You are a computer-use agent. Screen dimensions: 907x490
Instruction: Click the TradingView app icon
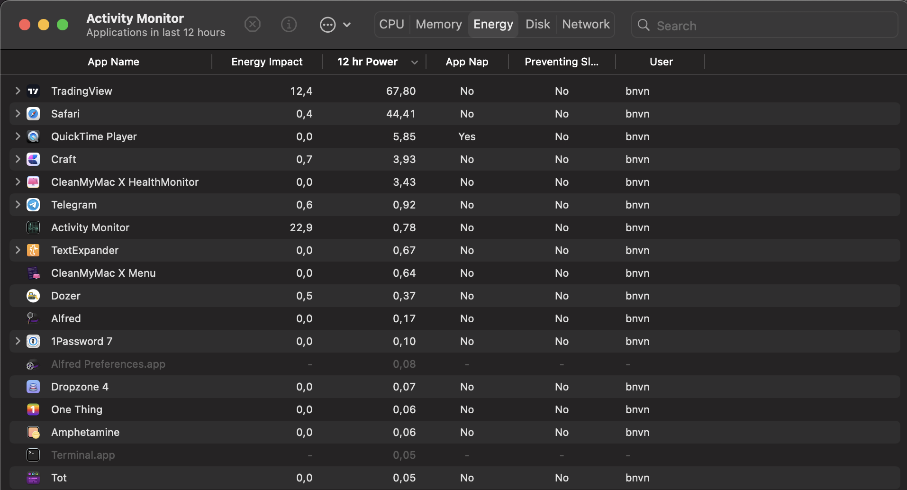coord(33,91)
